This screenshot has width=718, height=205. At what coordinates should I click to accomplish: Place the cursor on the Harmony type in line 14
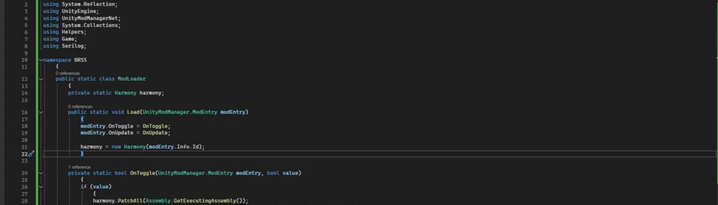click(125, 93)
